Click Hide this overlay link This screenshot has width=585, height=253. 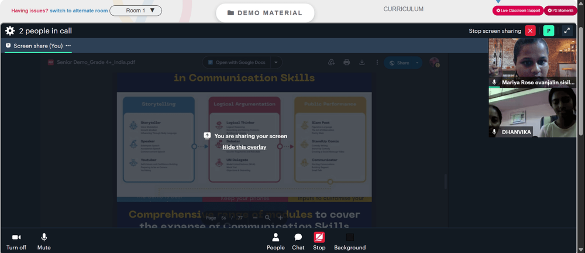coord(245,147)
